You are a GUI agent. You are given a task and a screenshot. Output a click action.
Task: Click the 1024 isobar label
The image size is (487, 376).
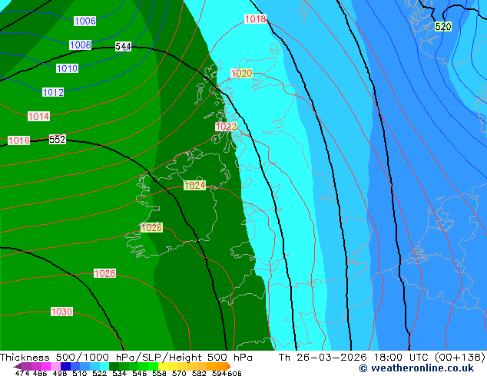click(x=195, y=186)
